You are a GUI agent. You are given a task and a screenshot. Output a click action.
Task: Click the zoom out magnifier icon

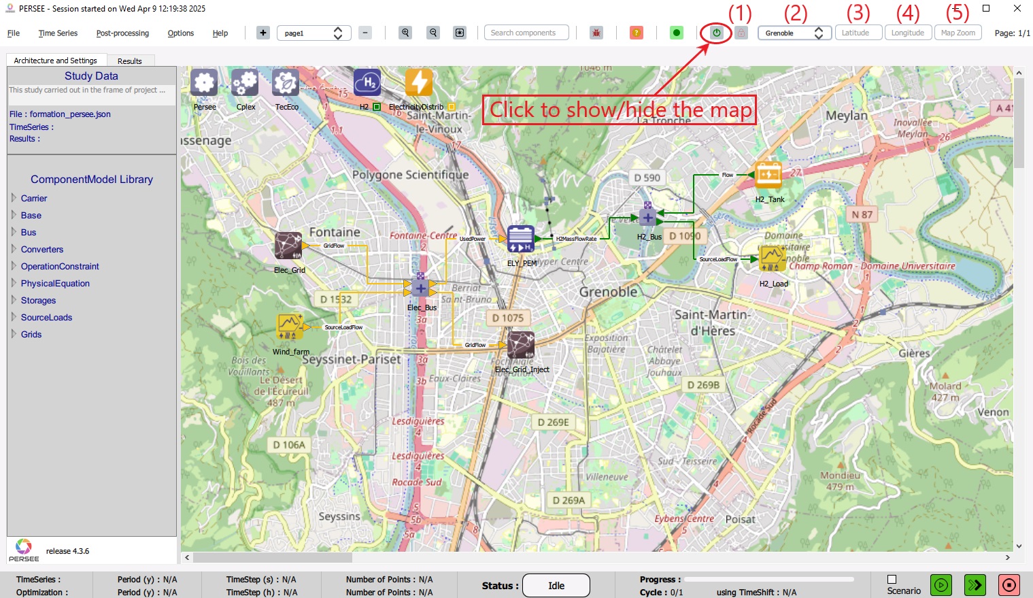(x=433, y=33)
